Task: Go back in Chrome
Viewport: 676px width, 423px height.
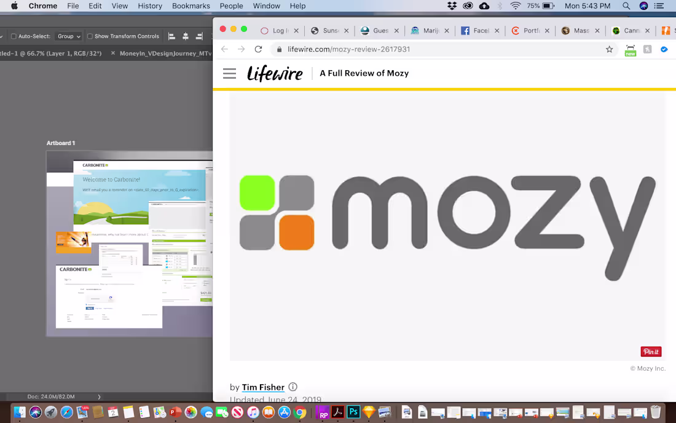Action: click(x=224, y=49)
